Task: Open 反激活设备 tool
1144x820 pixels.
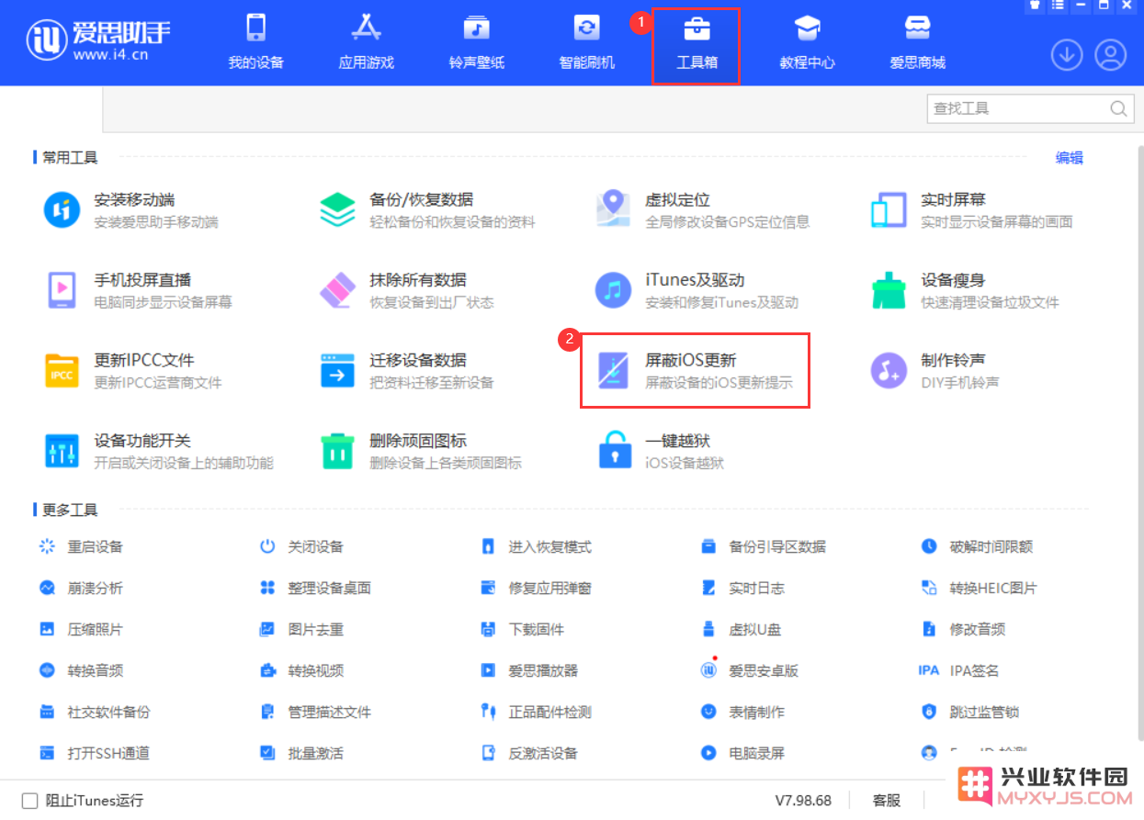Action: point(529,753)
